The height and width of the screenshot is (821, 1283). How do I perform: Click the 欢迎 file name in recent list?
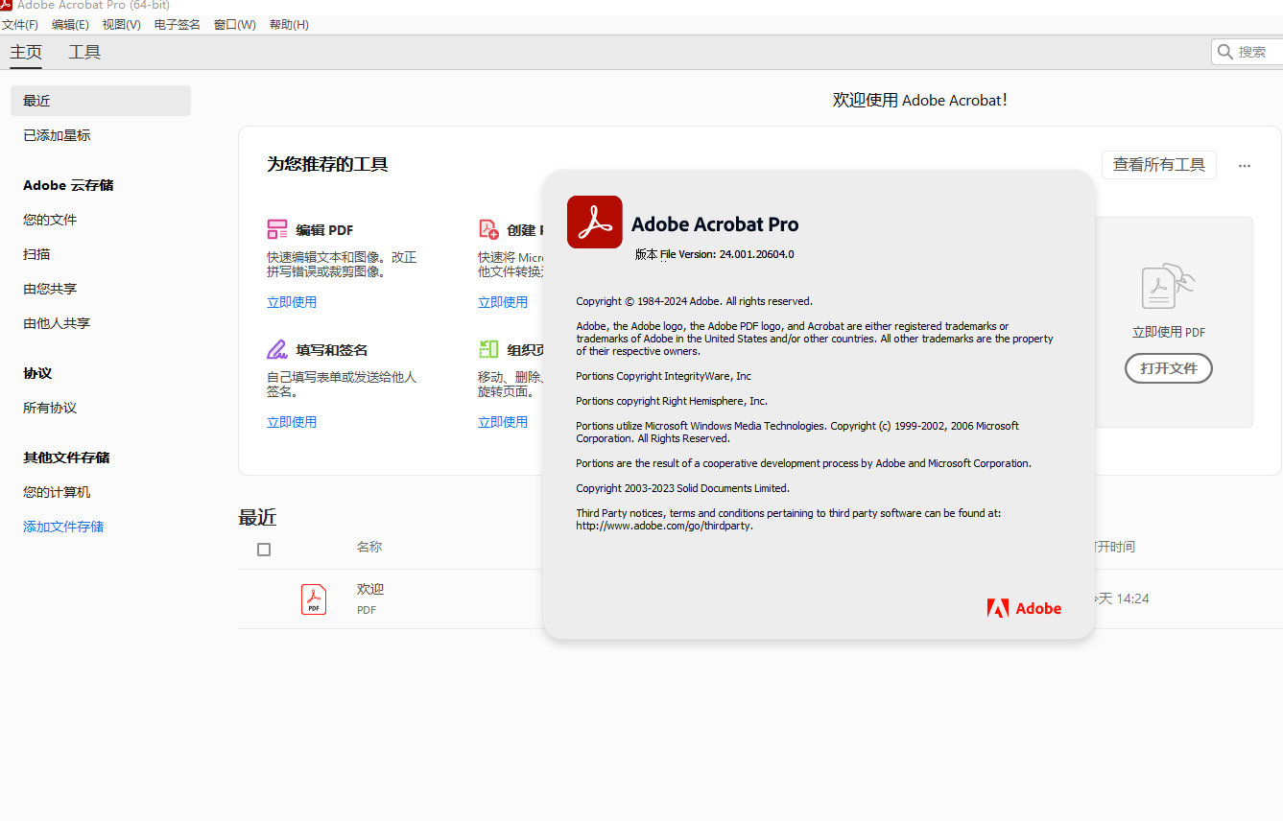[x=370, y=589]
